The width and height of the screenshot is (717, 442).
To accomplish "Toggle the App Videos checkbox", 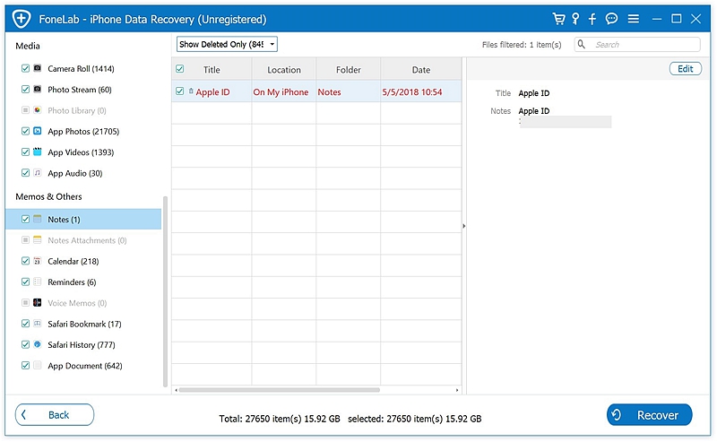I will pos(26,152).
